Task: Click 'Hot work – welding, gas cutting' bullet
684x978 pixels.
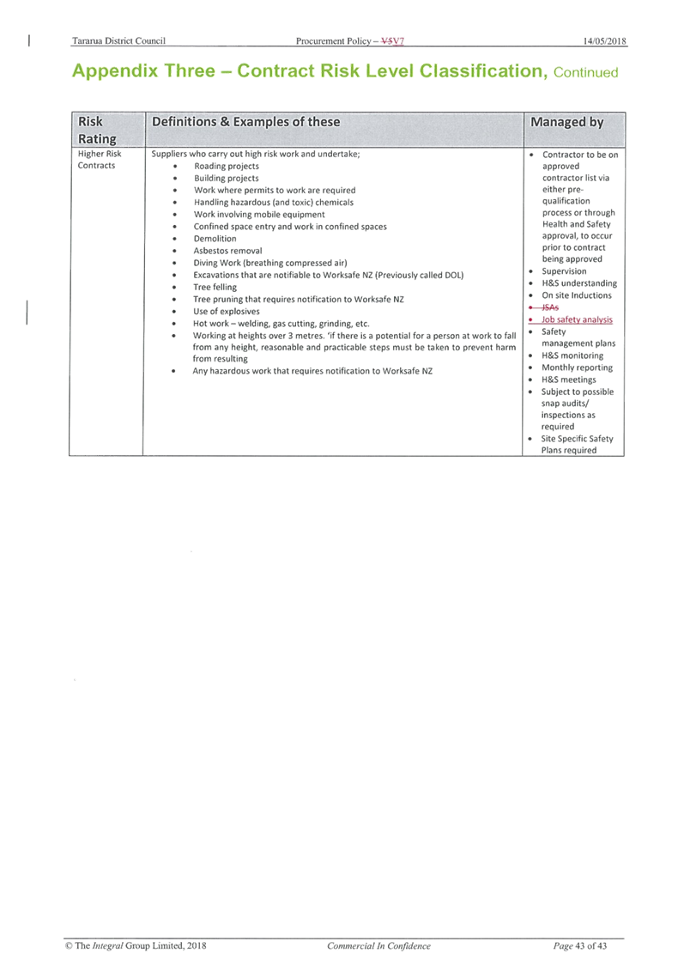Action: click(281, 324)
